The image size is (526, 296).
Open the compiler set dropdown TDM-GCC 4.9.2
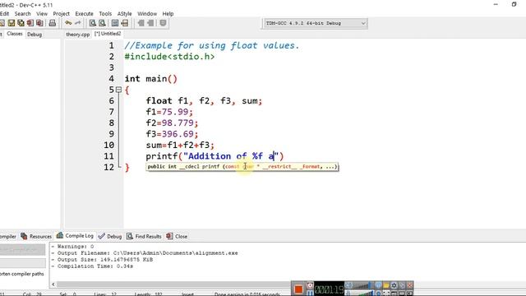point(315,23)
